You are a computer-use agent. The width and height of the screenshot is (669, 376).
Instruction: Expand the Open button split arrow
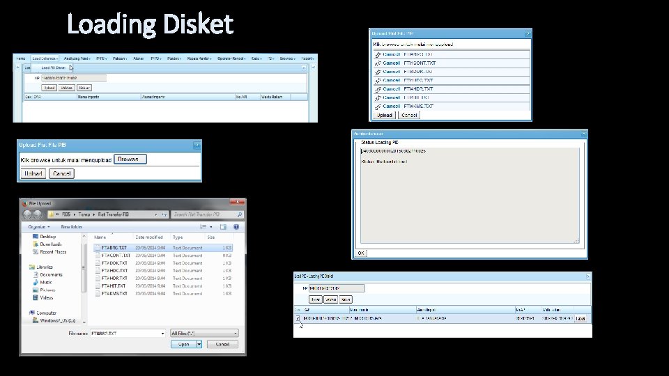pyautogui.click(x=199, y=344)
